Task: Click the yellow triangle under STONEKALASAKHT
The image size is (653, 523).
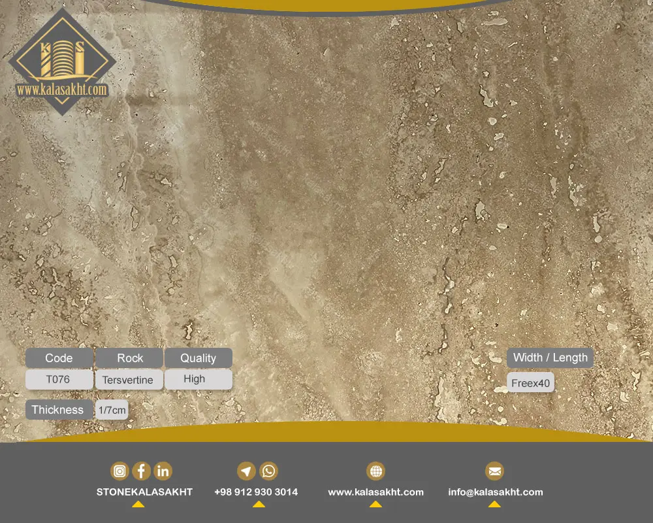Action: coord(138,504)
